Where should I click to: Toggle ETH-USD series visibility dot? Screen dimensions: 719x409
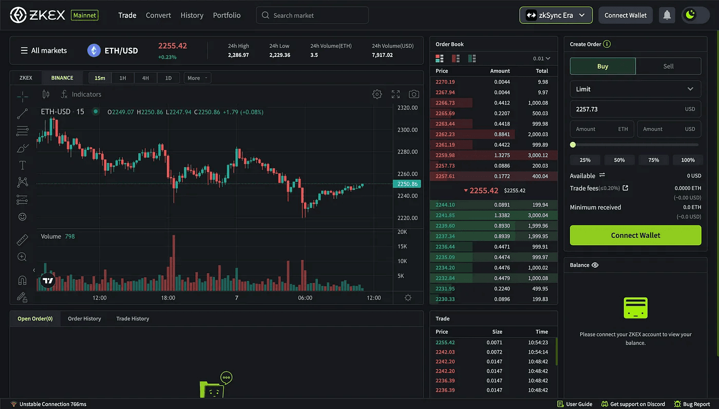pos(96,111)
